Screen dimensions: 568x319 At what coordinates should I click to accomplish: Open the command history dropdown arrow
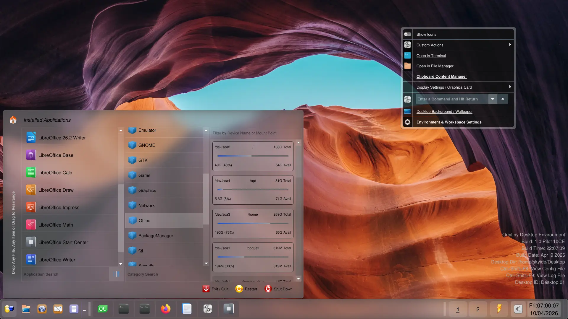pyautogui.click(x=493, y=99)
